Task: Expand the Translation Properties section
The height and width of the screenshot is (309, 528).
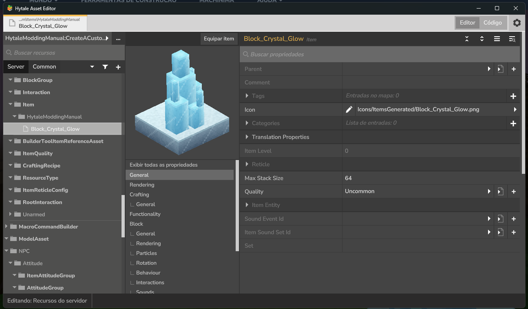Action: (247, 137)
